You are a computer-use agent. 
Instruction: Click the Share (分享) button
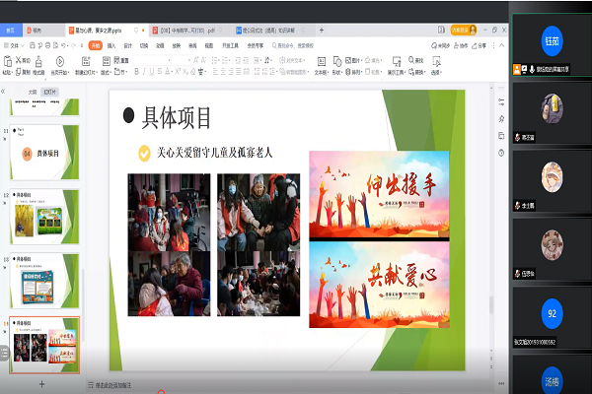pos(480,45)
